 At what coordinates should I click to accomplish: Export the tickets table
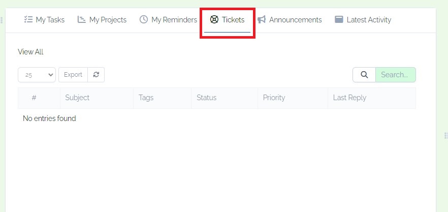click(x=73, y=75)
